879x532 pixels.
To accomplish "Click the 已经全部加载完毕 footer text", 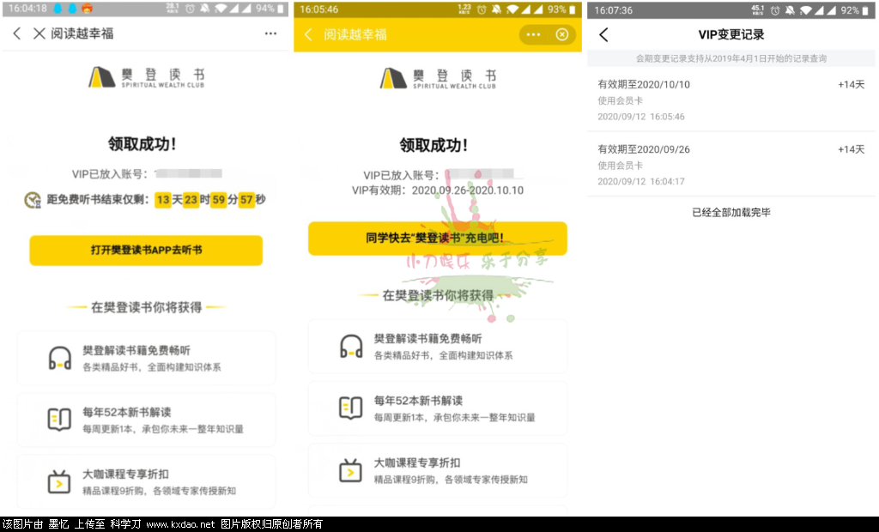I will pyautogui.click(x=731, y=213).
